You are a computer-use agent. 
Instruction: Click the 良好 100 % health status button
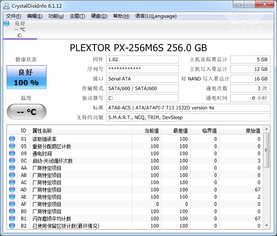[x=27, y=77]
